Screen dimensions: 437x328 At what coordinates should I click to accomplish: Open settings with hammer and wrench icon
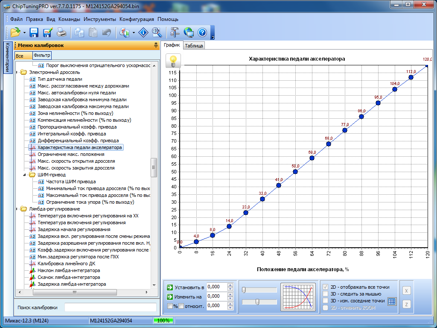175,32
